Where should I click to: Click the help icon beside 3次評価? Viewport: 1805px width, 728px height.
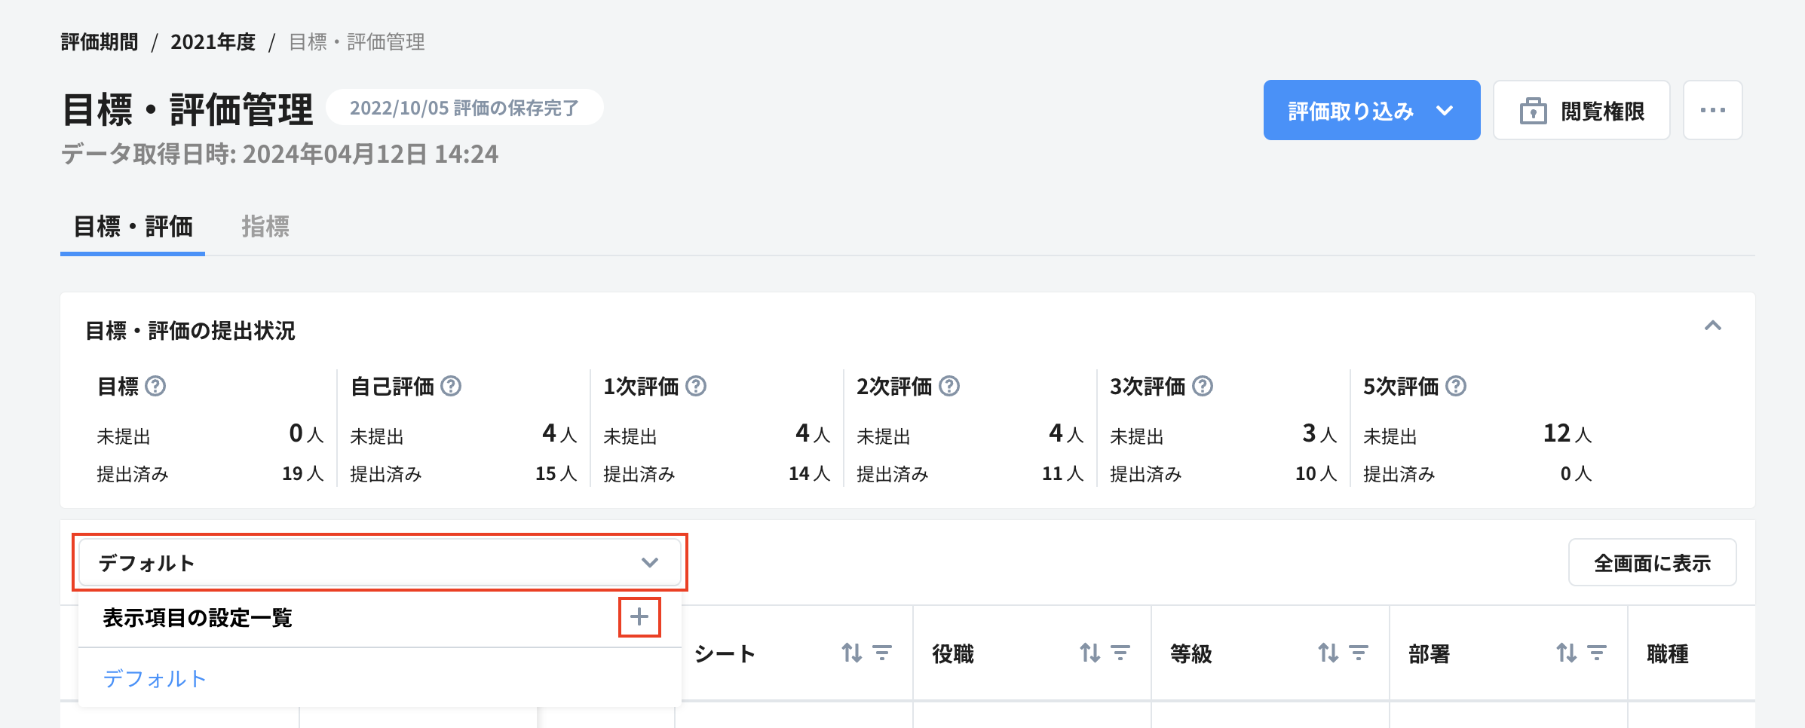(1203, 387)
